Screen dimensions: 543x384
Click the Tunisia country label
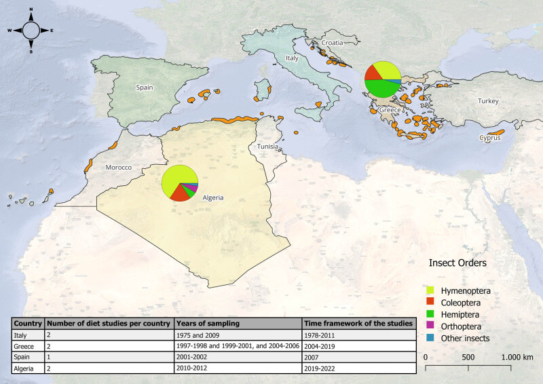click(x=267, y=147)
